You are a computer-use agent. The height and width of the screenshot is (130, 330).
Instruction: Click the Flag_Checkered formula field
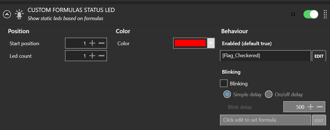[266, 56]
